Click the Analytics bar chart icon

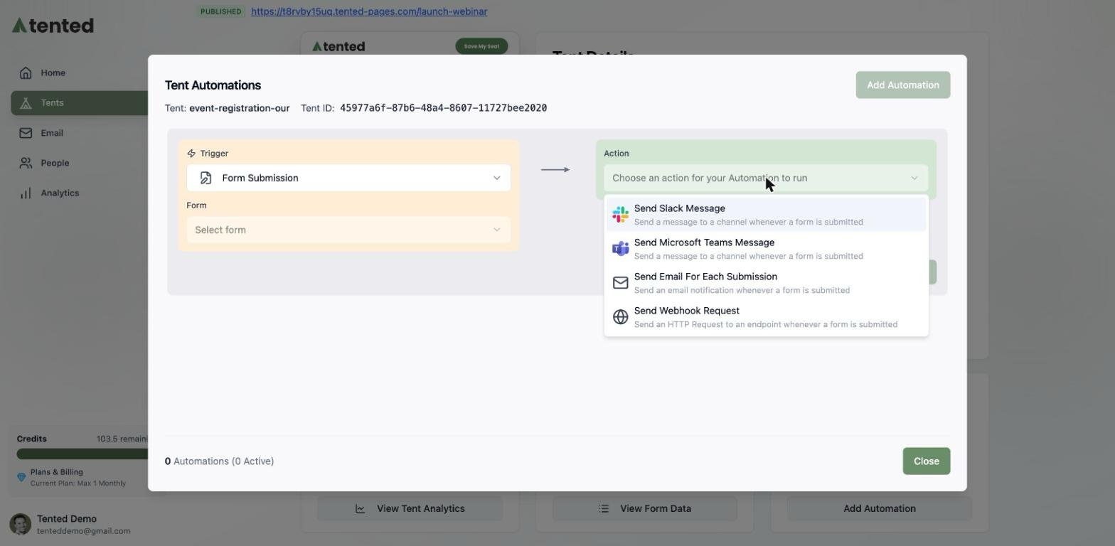point(26,193)
